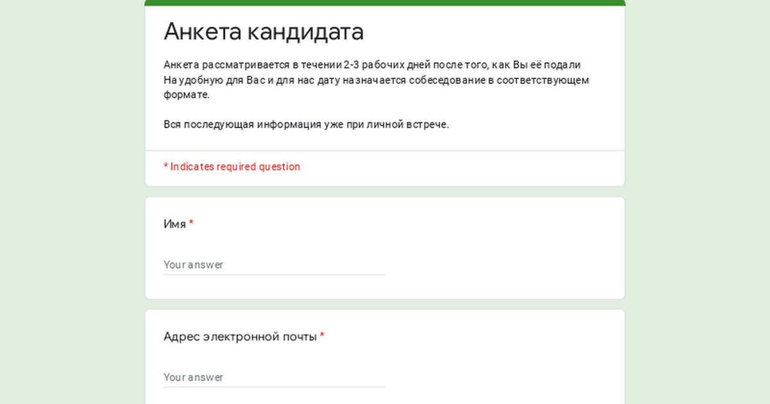Click the description line starting Анкета рассматривается
This screenshot has width=770, height=404.
point(372,65)
